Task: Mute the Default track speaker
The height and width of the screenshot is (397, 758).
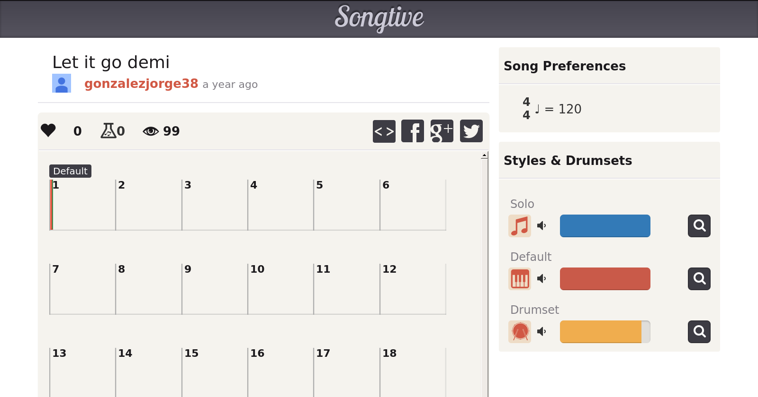Action: click(541, 279)
